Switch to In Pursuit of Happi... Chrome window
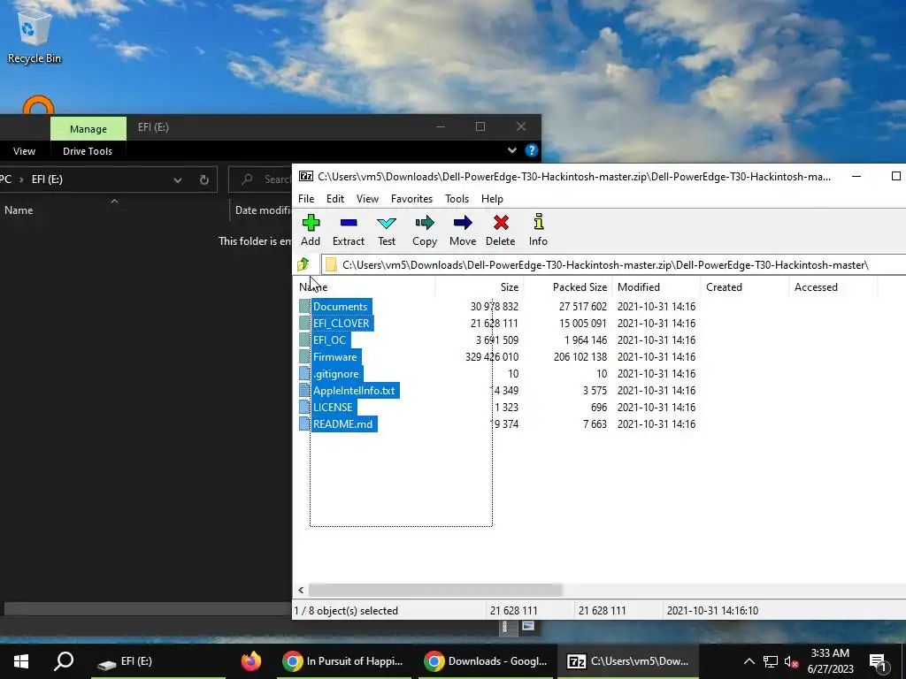This screenshot has width=906, height=679. tap(343, 661)
